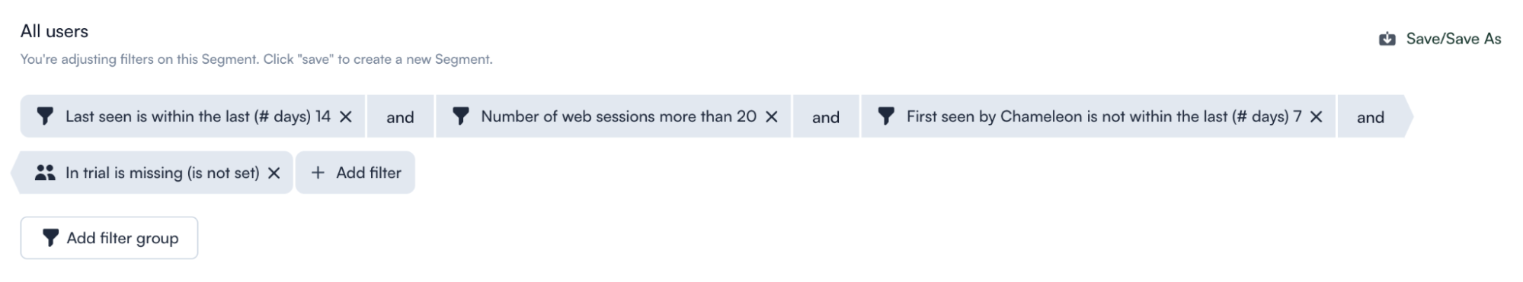This screenshot has width=1523, height=282.
Task: Edit the Number of web sessions more than 20 filter
Action: click(619, 116)
